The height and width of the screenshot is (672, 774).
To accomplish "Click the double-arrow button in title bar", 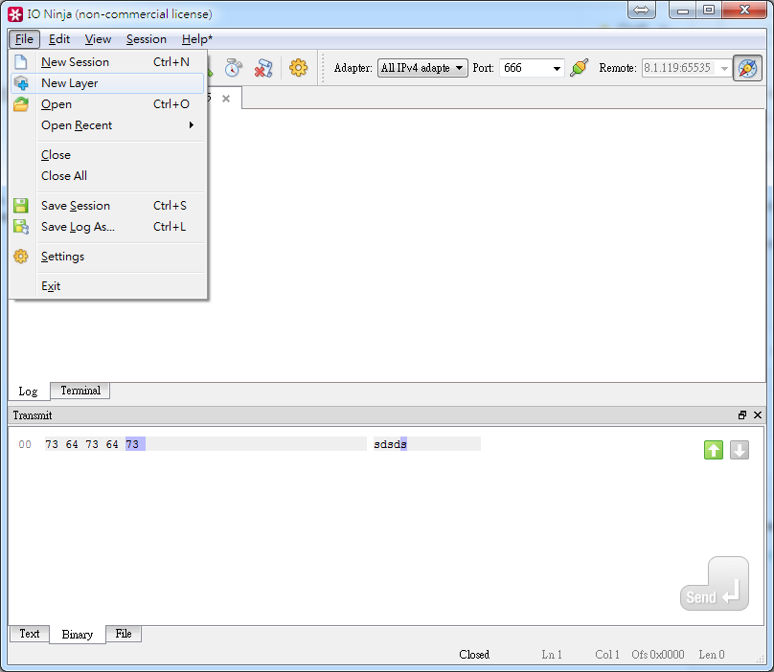I will click(641, 10).
